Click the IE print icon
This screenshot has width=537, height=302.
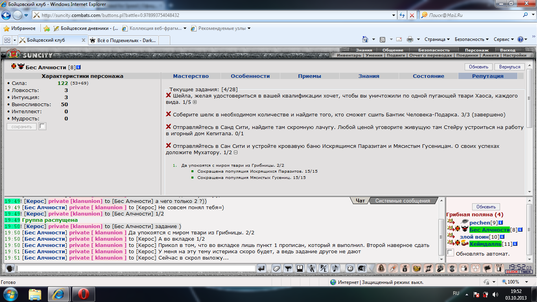pos(410,39)
